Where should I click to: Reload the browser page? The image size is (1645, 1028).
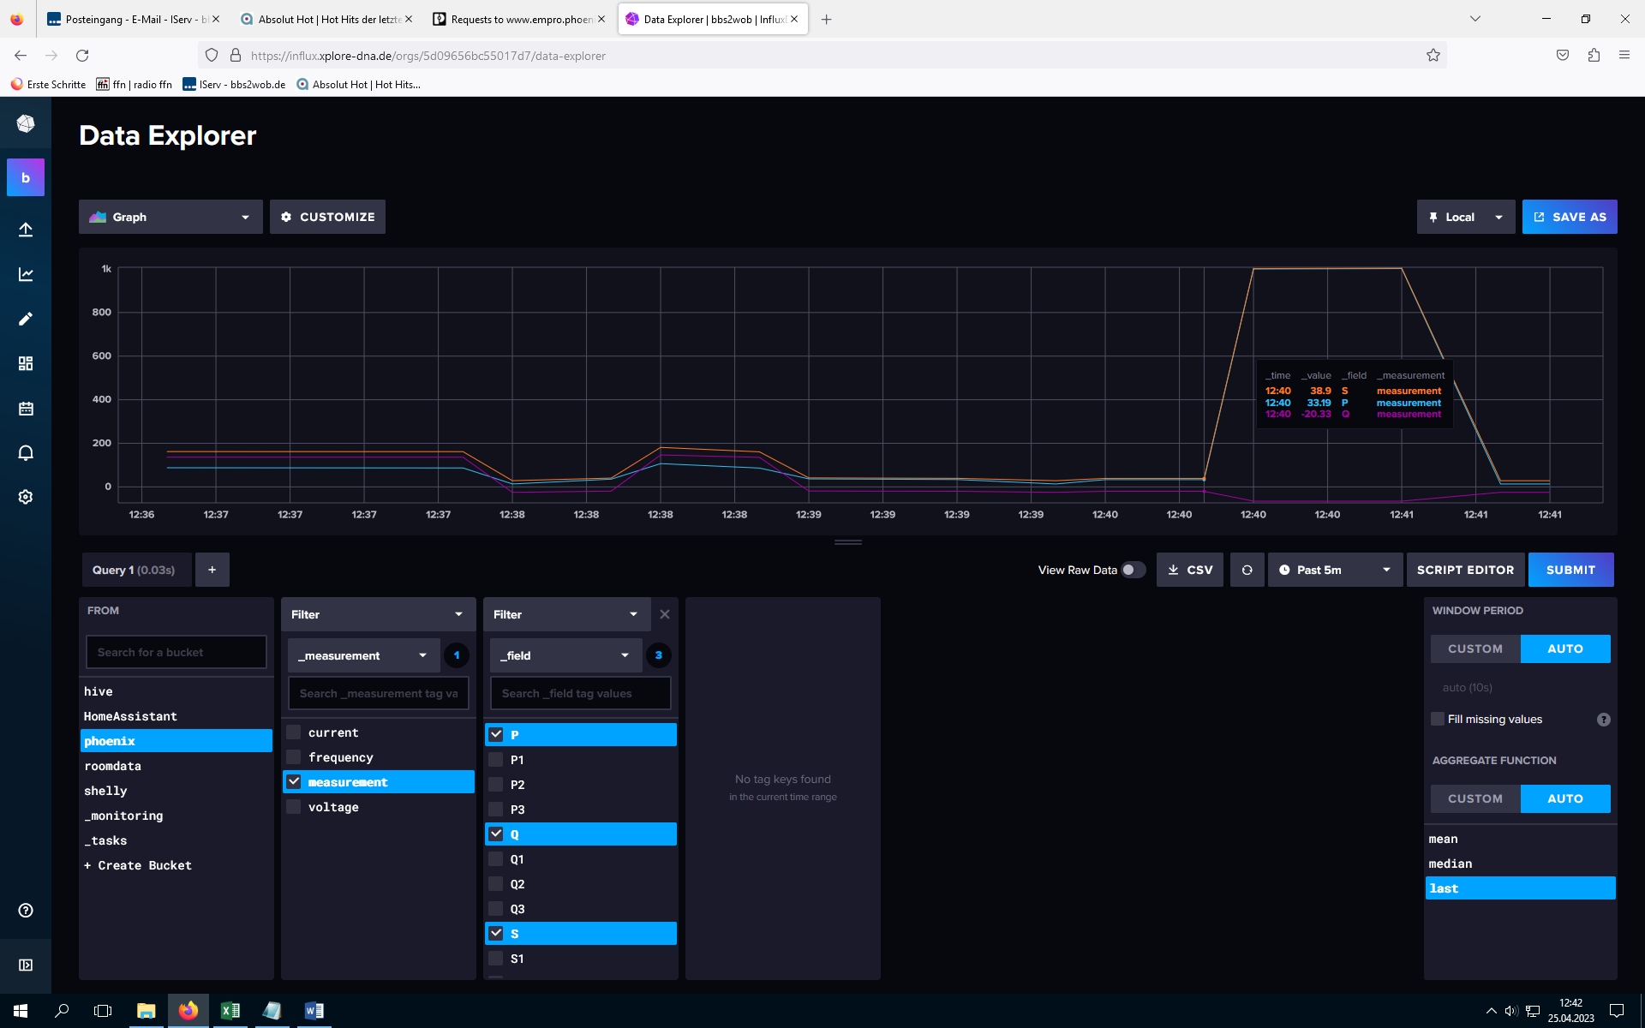82,56
